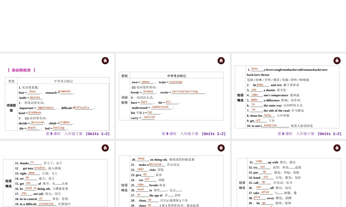This screenshot has height=207, width=346.
Task: Click the 类别 header cell on the second slide
Action: [x=125, y=76]
